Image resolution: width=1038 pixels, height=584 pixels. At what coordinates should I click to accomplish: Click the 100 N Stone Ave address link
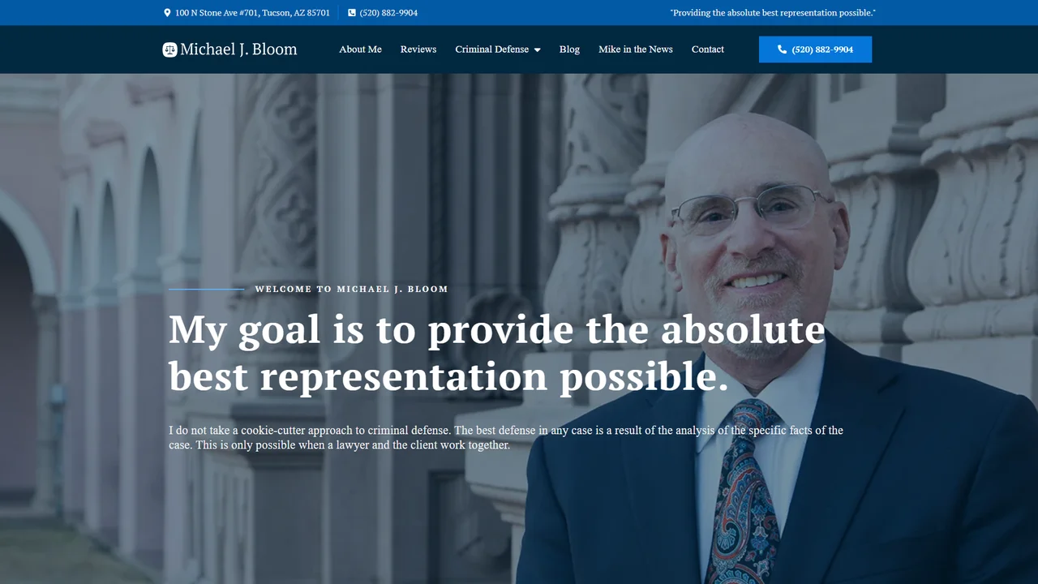tap(252, 13)
